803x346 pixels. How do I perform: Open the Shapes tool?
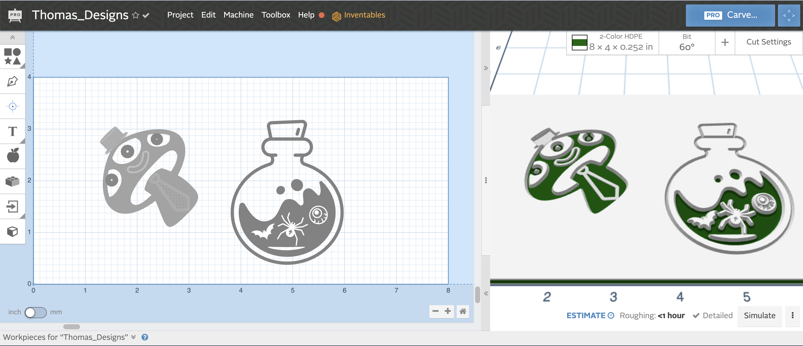point(13,56)
